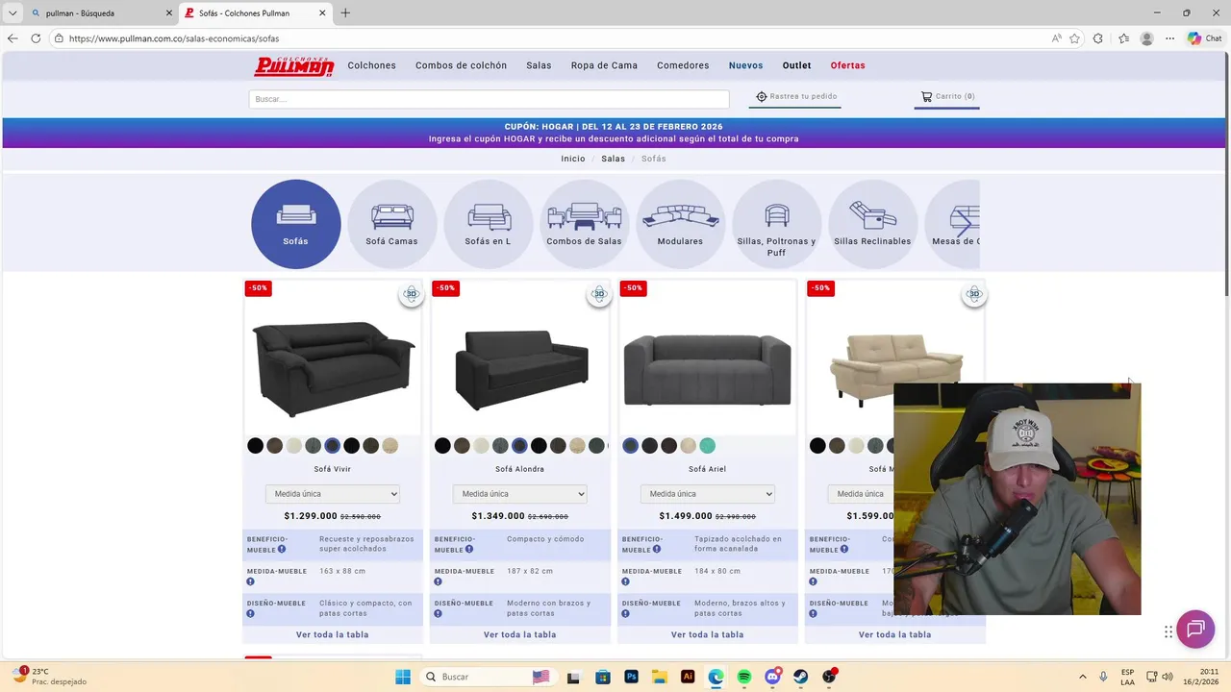This screenshot has height=692, width=1231.
Task: Click the Sofá Vivir product image
Action: [333, 368]
